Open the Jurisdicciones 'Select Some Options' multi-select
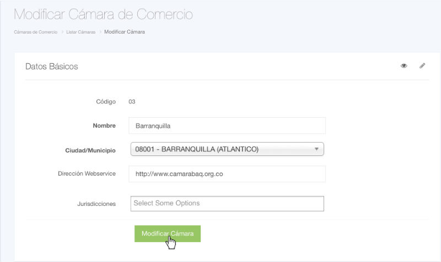The image size is (441, 262). pos(227,204)
